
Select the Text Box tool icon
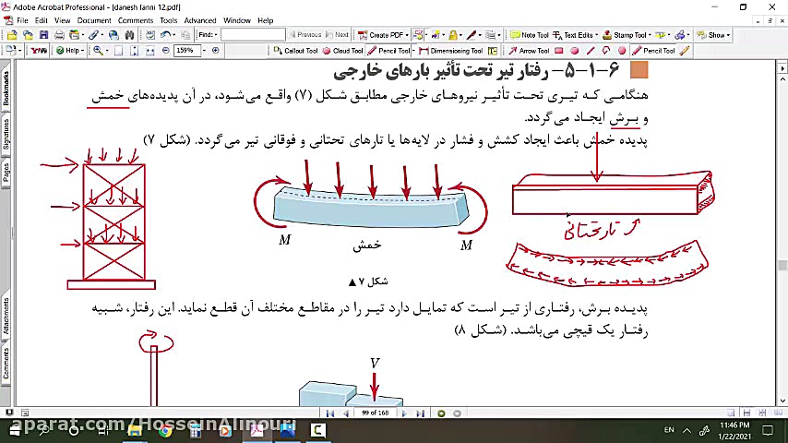tap(493, 51)
